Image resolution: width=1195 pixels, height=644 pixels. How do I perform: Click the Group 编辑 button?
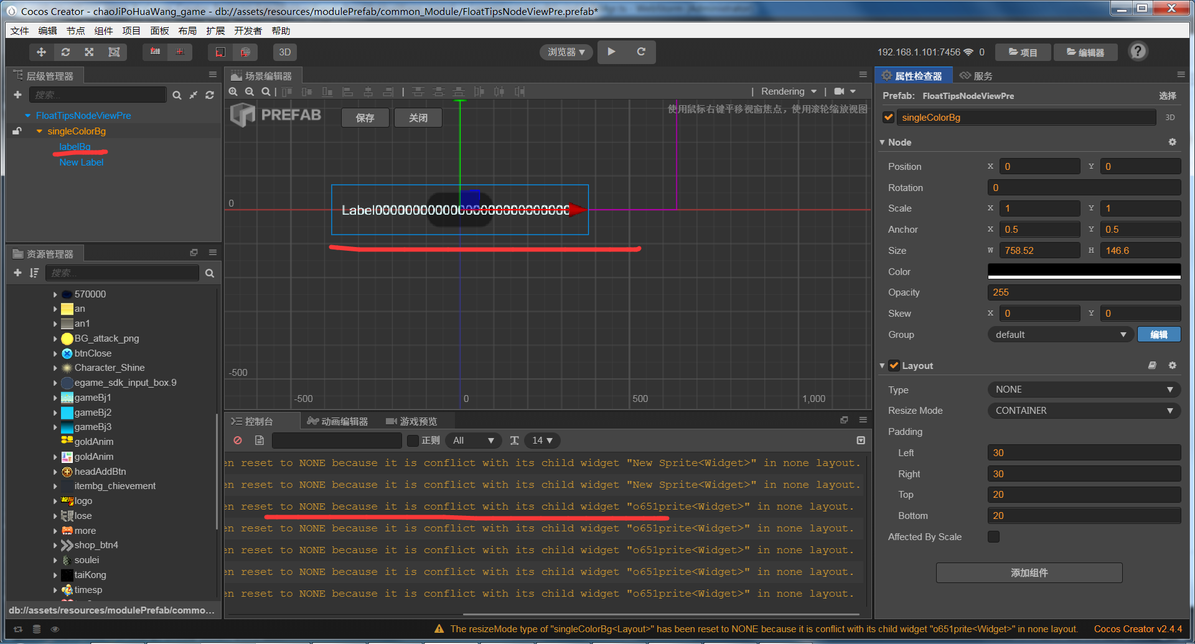coord(1159,335)
